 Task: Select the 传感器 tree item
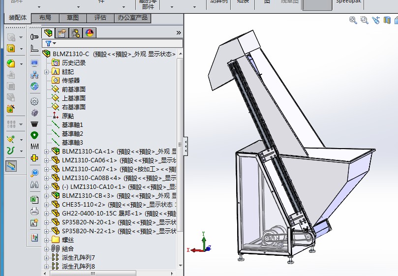click(x=71, y=81)
